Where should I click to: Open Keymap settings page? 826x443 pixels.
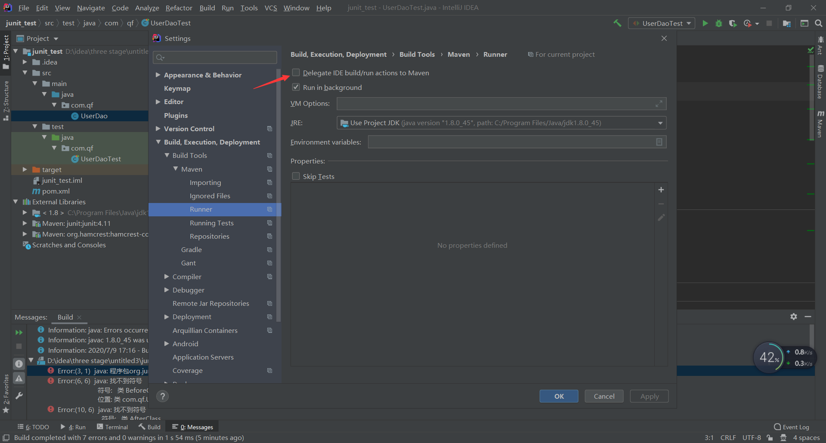click(177, 88)
